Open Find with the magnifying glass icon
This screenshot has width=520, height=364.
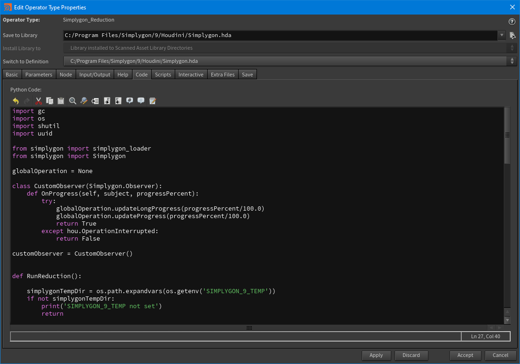[x=72, y=101]
